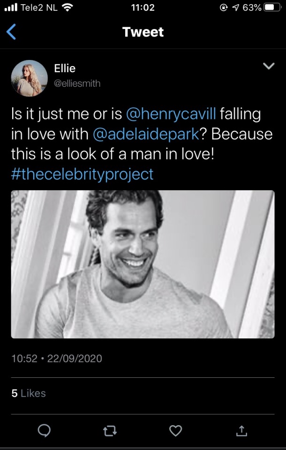Open the @adelaidepark mention link
Viewport: 286px width, 450px height.
[146, 134]
